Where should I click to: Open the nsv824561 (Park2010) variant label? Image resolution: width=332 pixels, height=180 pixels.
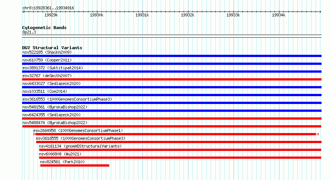(62, 162)
